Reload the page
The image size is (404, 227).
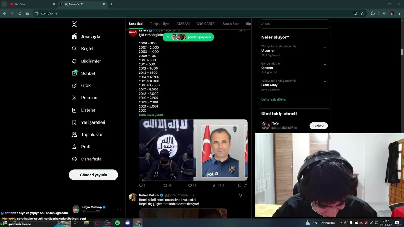tap(20, 13)
